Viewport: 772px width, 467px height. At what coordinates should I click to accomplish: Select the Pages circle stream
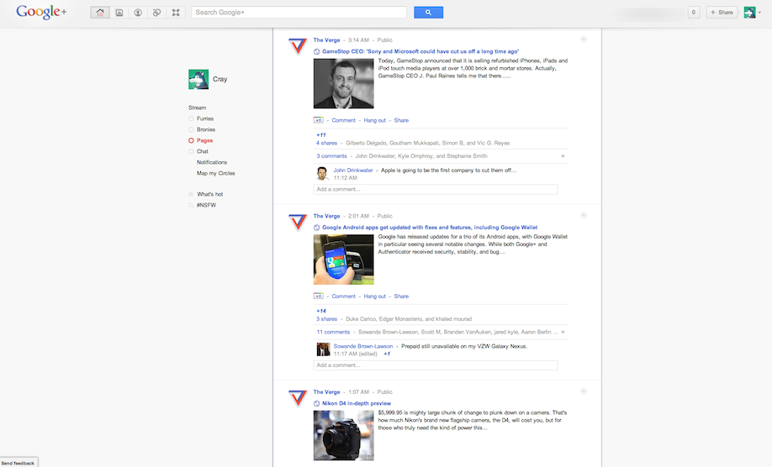(205, 140)
